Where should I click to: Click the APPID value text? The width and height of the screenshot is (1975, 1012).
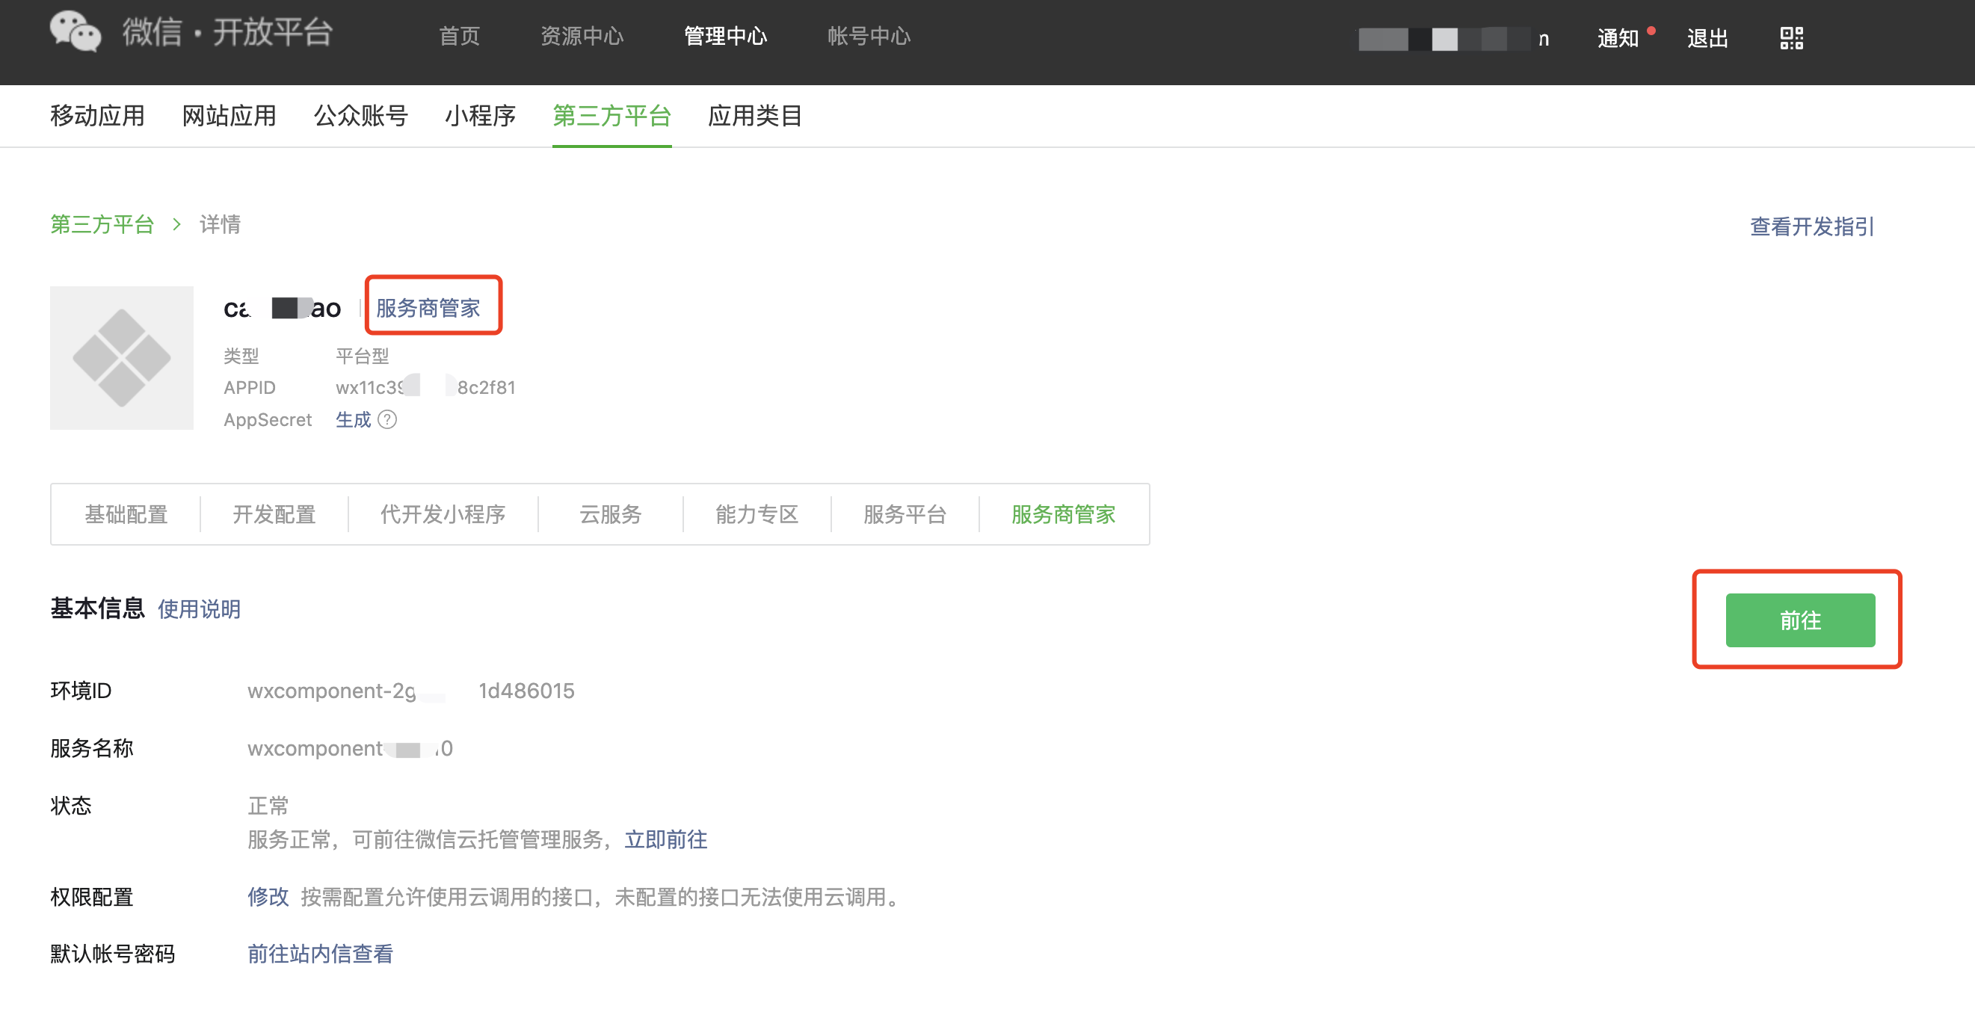tap(425, 387)
